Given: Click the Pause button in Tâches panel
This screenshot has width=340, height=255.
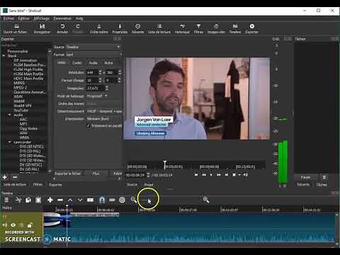Looking at the screenshot, I should click(305, 177).
